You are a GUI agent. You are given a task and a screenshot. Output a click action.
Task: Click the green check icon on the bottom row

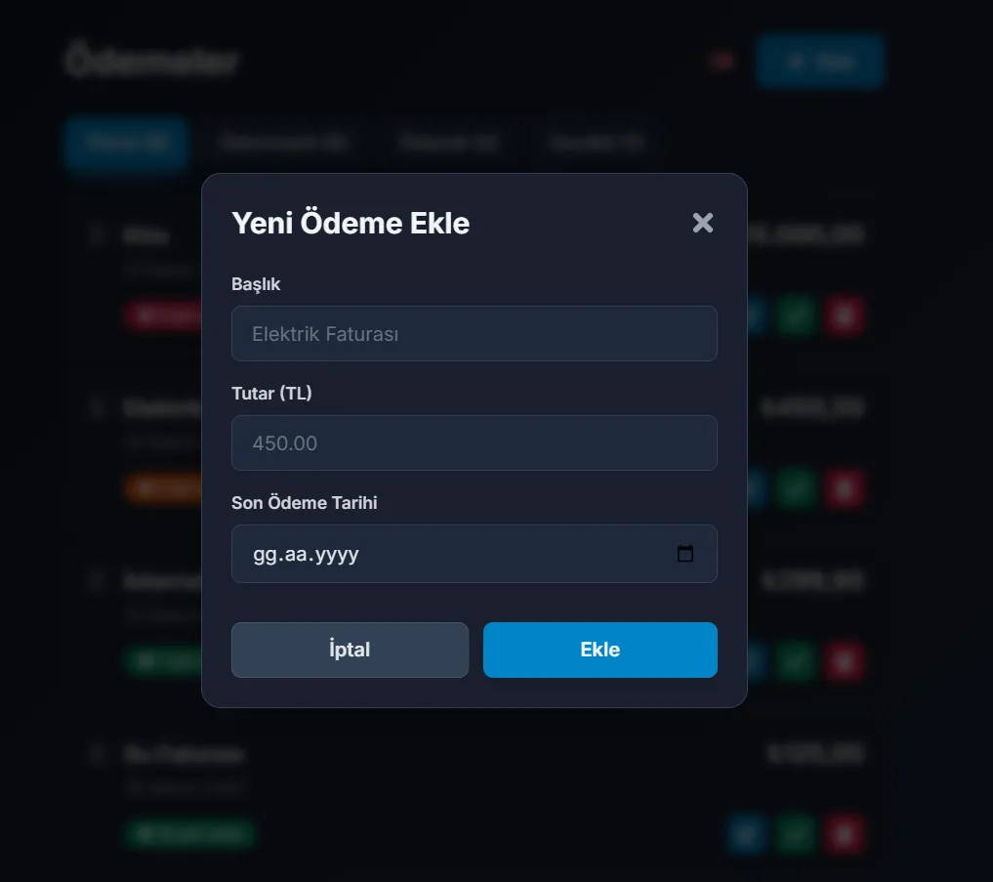pyautogui.click(x=795, y=835)
